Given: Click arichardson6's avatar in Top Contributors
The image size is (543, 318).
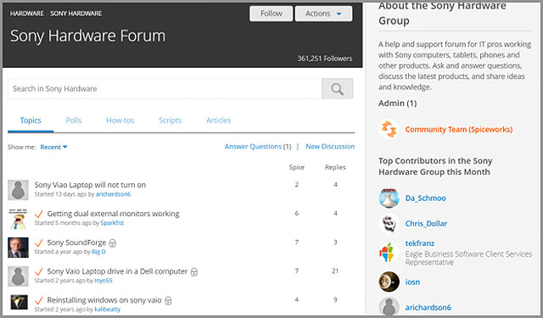Looking at the screenshot, I should [x=389, y=306].
